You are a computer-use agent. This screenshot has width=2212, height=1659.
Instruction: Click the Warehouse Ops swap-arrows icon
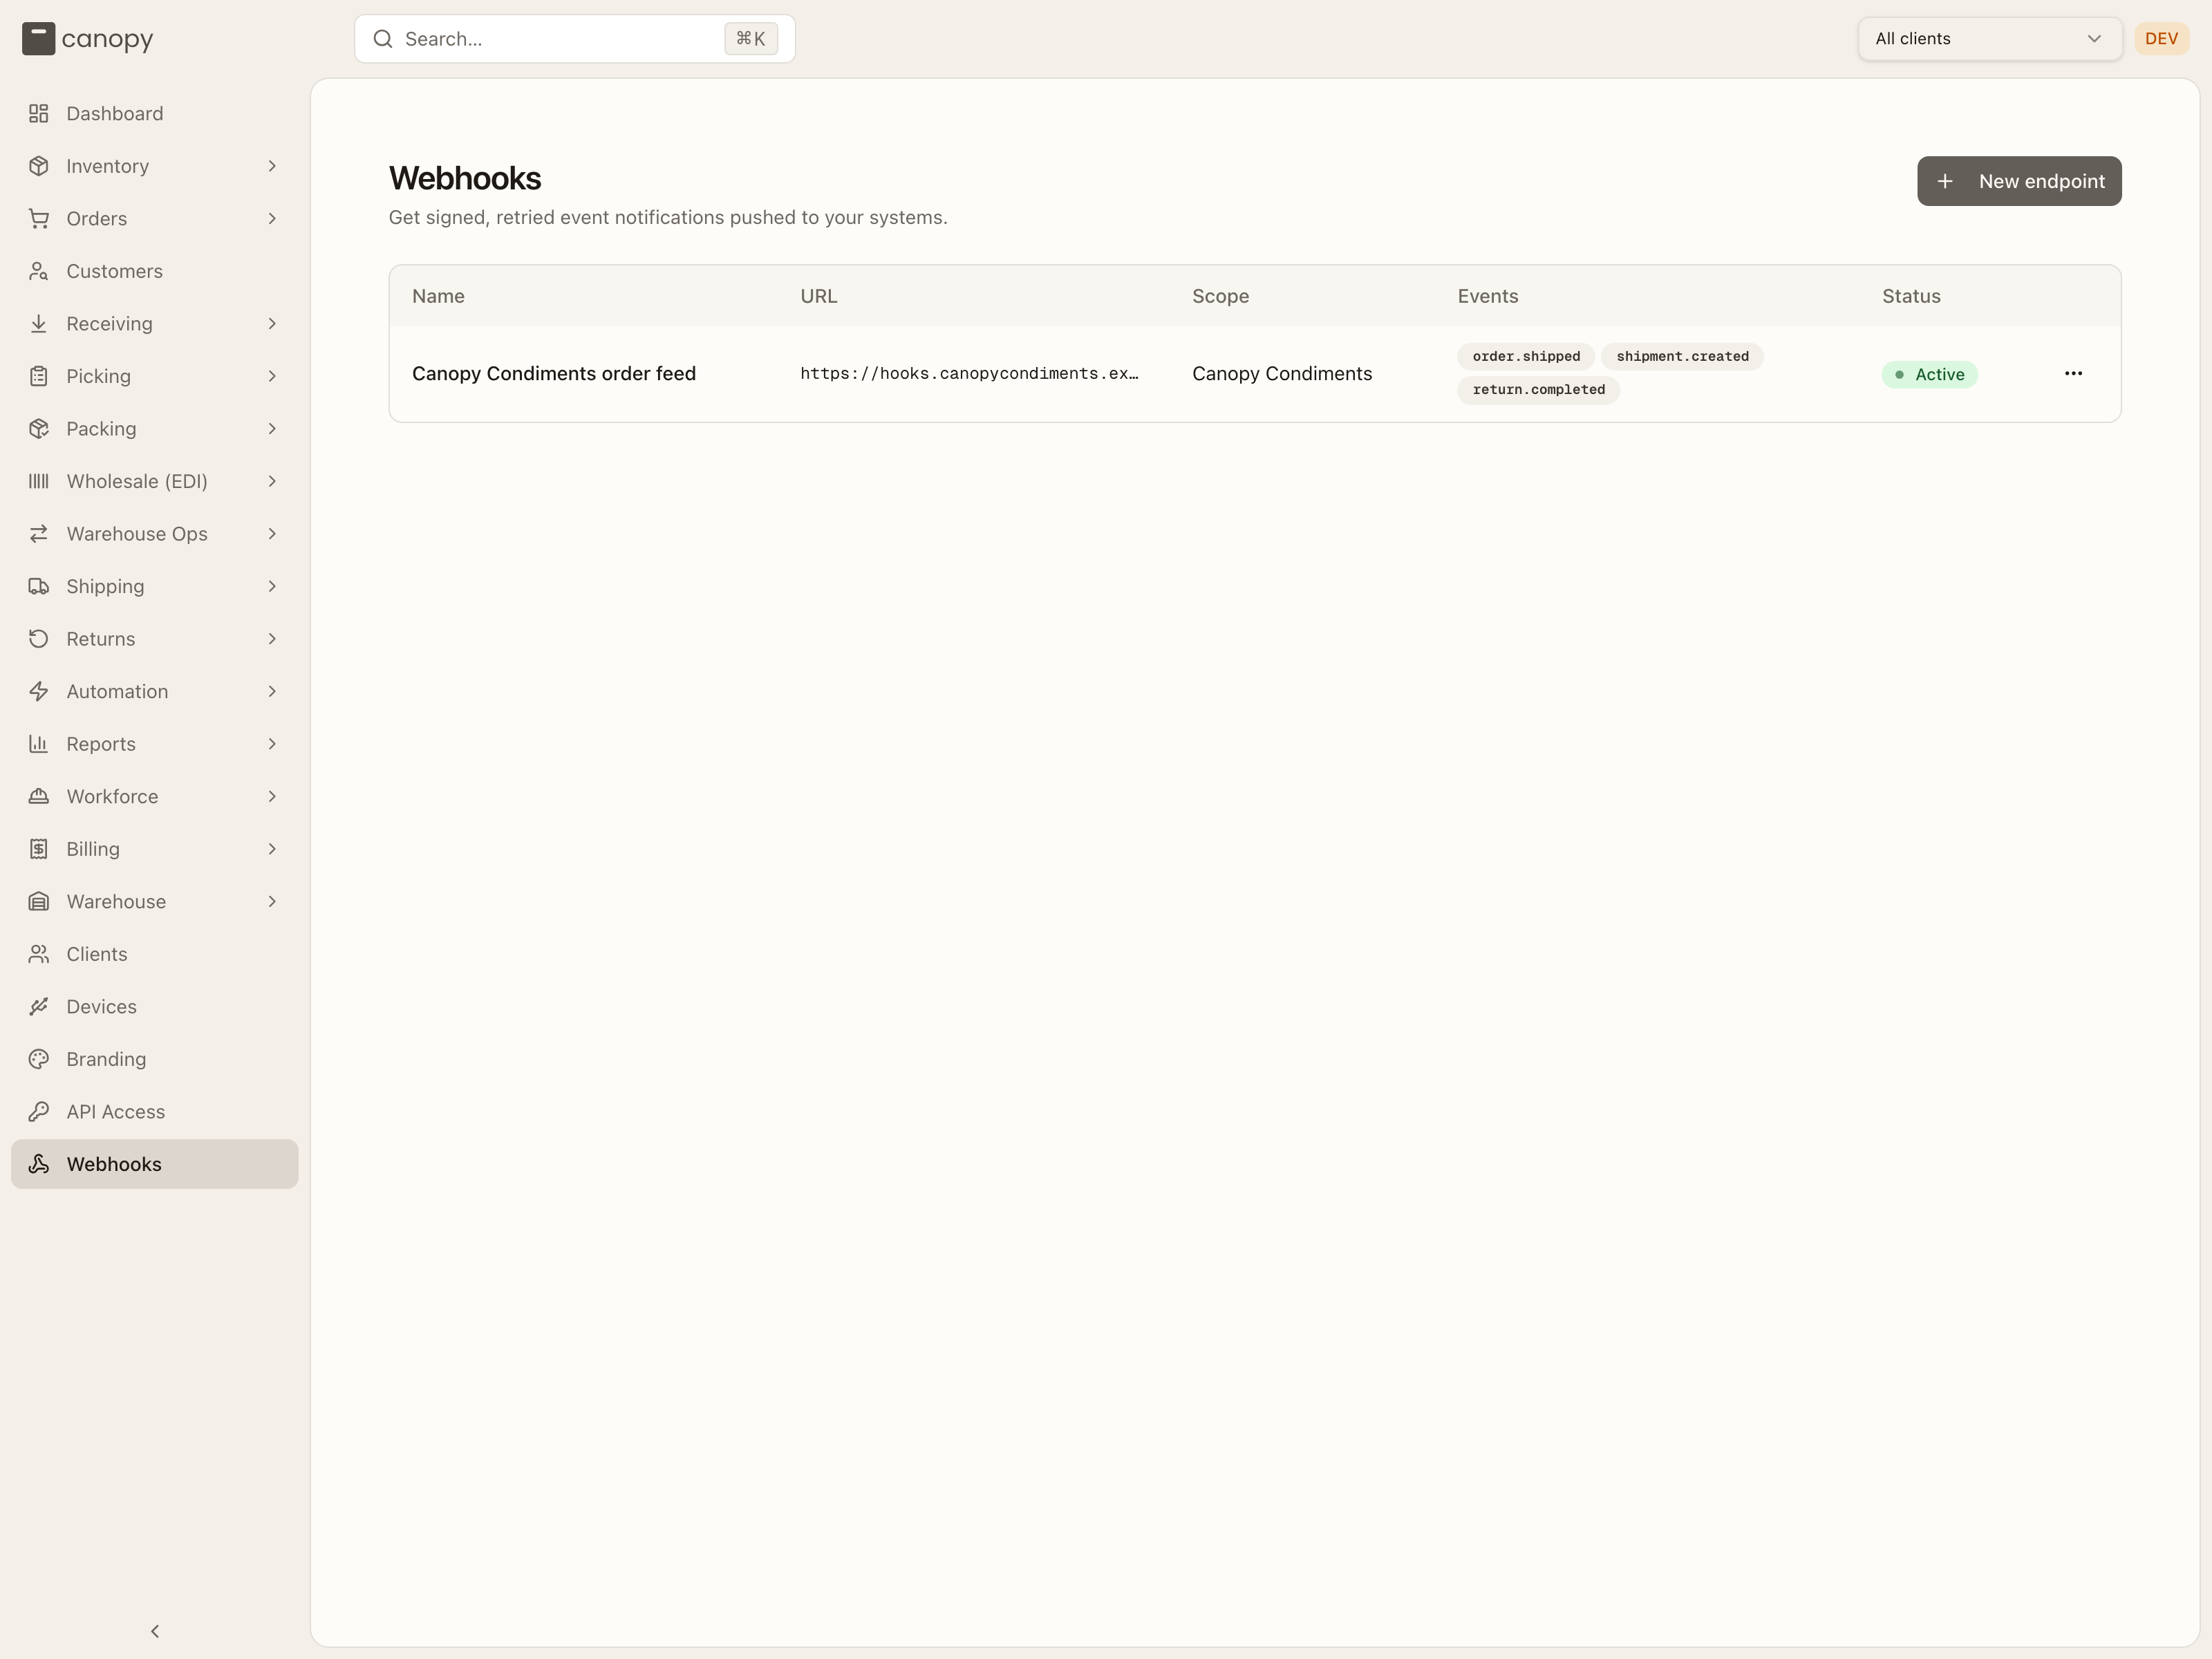[39, 533]
